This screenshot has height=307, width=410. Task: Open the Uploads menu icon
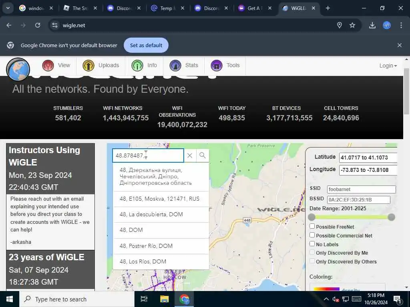[88, 65]
